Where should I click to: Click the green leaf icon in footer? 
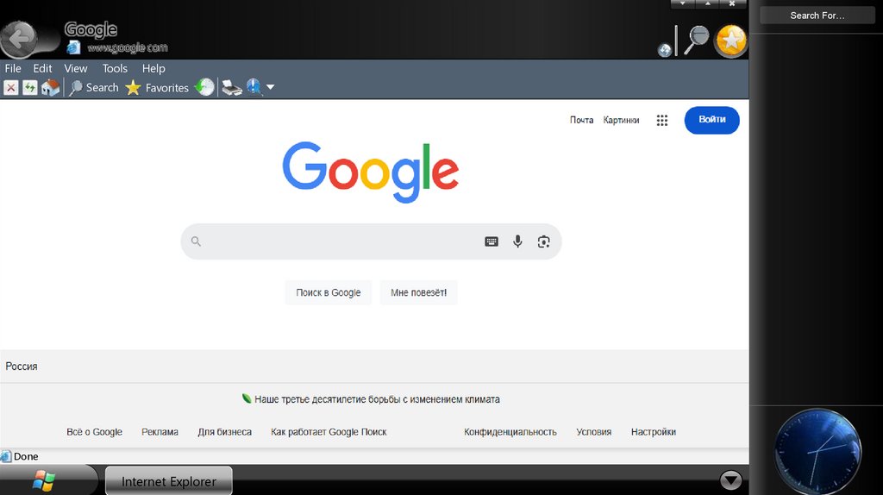247,398
